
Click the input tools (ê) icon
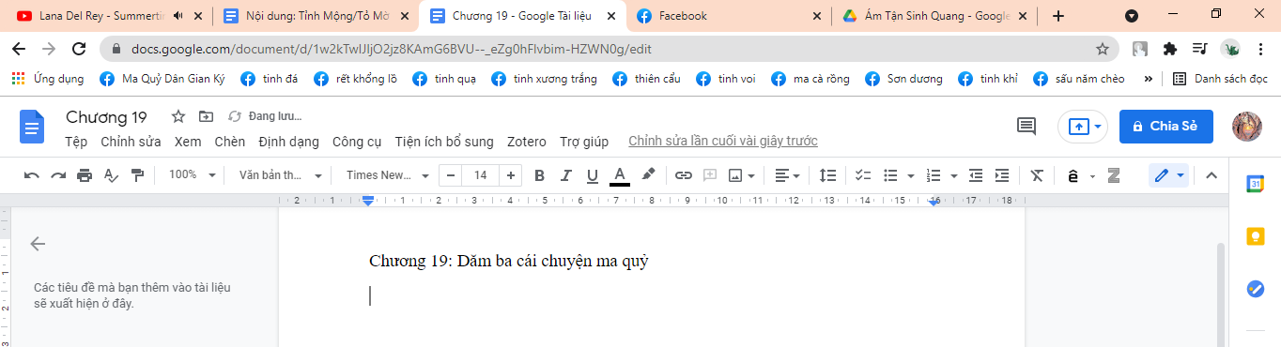[1073, 175]
